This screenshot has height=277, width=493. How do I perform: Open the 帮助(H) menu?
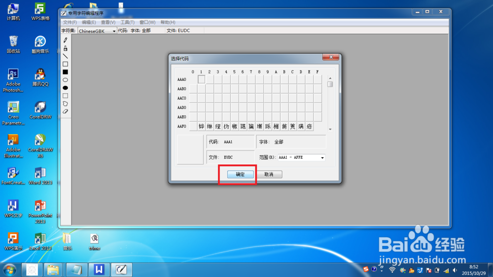tap(168, 22)
